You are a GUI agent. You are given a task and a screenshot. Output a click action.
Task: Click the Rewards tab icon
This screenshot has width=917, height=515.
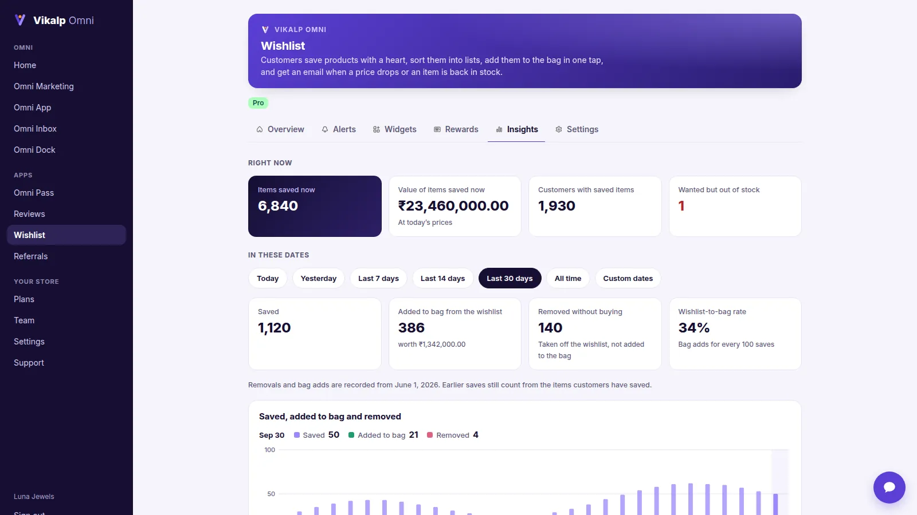(437, 129)
